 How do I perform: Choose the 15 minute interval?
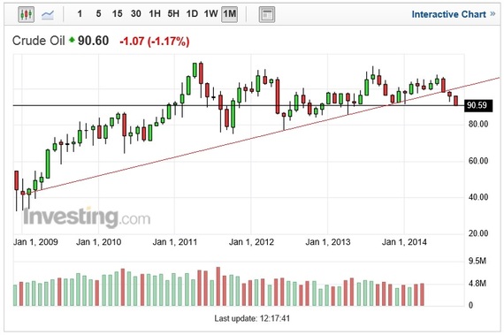click(117, 14)
